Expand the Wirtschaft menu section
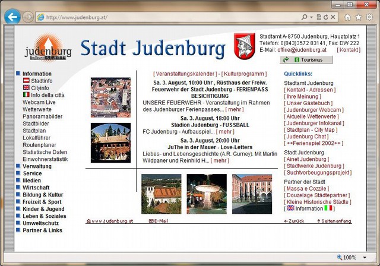380x266 pixels. [x=33, y=188]
